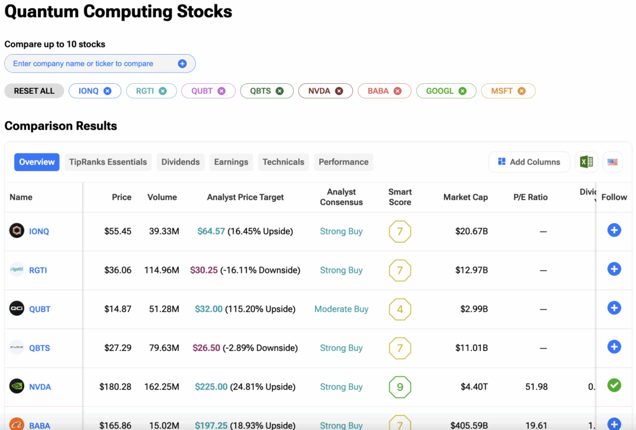Viewport: 636px width, 430px height.
Task: Remove the MSFT chip using its x icon
Action: point(522,91)
